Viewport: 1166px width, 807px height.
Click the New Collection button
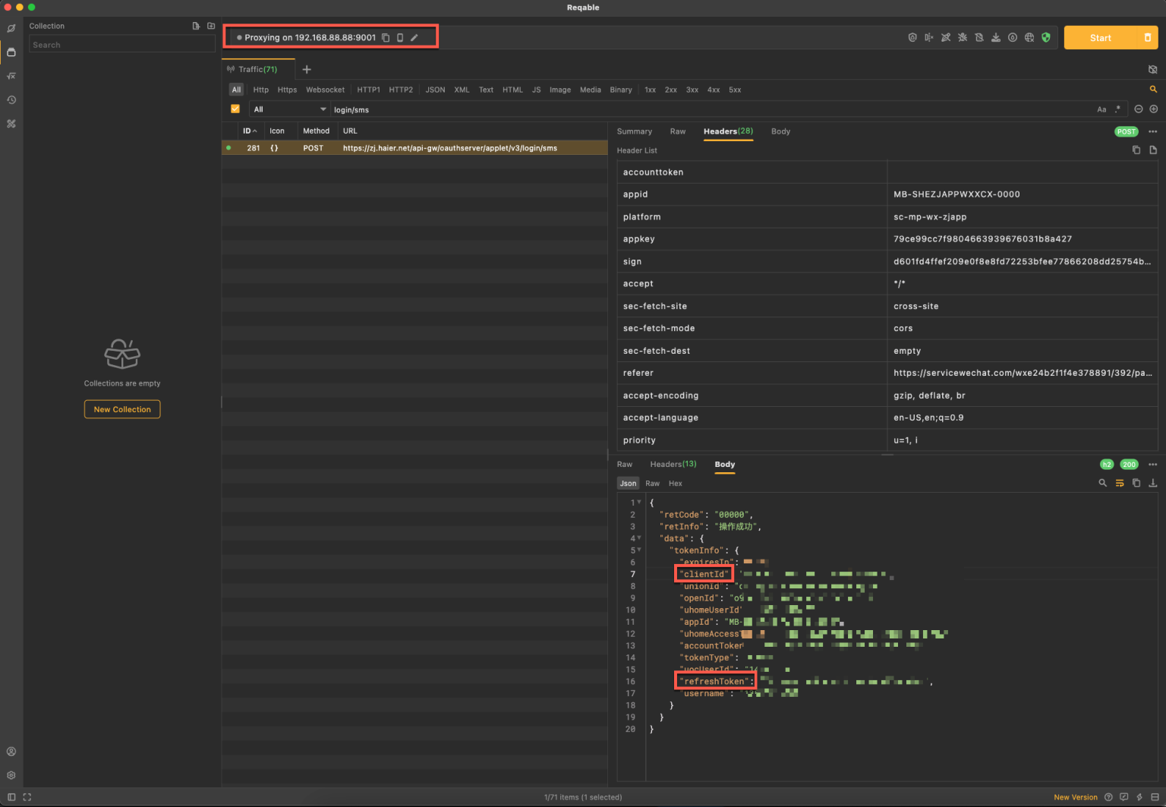pyautogui.click(x=122, y=409)
